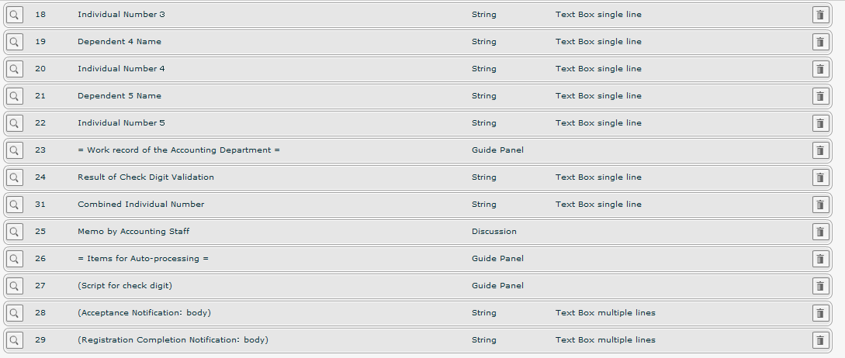Select the Combined Individual Number row text

coord(140,205)
